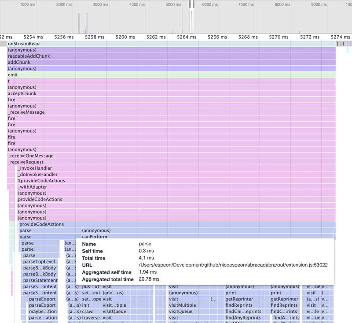Select the $provideCodeActions flame bar
The width and height of the screenshot is (352, 323).
[176, 181]
